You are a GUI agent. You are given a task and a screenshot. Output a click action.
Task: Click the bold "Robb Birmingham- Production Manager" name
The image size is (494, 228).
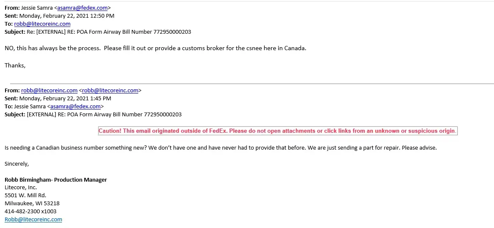(56, 180)
